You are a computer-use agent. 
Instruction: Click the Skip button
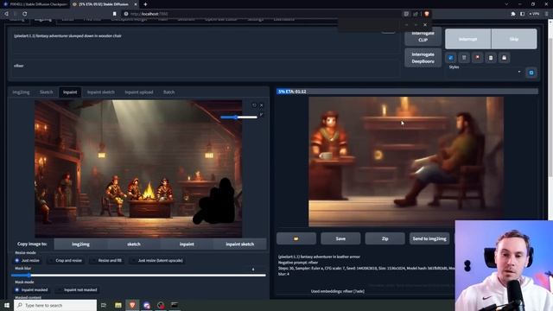(x=514, y=39)
